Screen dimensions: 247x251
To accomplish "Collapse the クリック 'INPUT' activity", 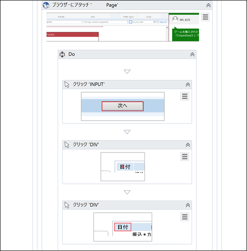I will click(x=188, y=84).
